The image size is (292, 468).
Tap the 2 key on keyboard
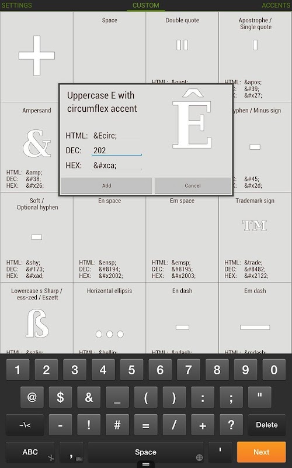[x=46, y=370]
